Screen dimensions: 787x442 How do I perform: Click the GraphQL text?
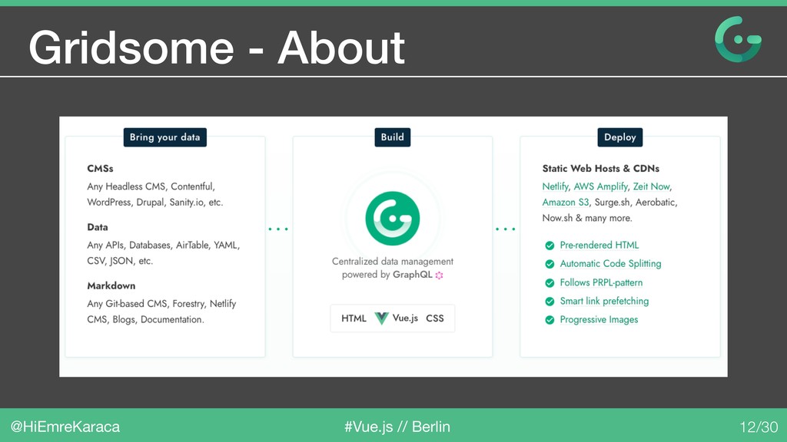(x=412, y=275)
